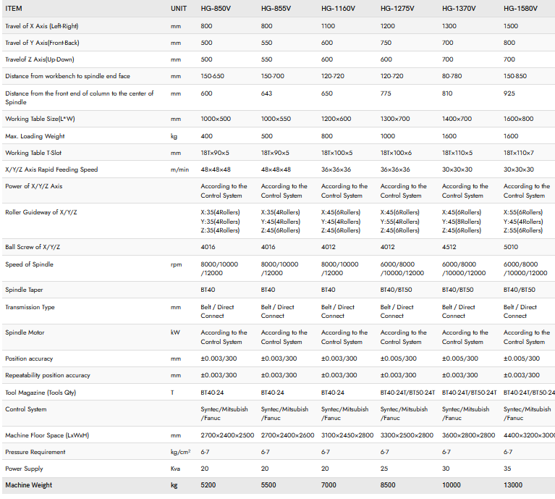Screen dimensions: 555x499
Task: Click the Tool Magazine (Tools Qty) label
Action: point(41,393)
